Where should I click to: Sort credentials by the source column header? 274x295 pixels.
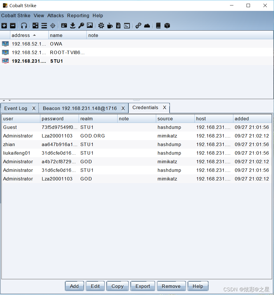tap(175, 119)
